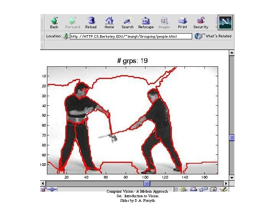
Task: Reload the current page
Action: [91, 23]
